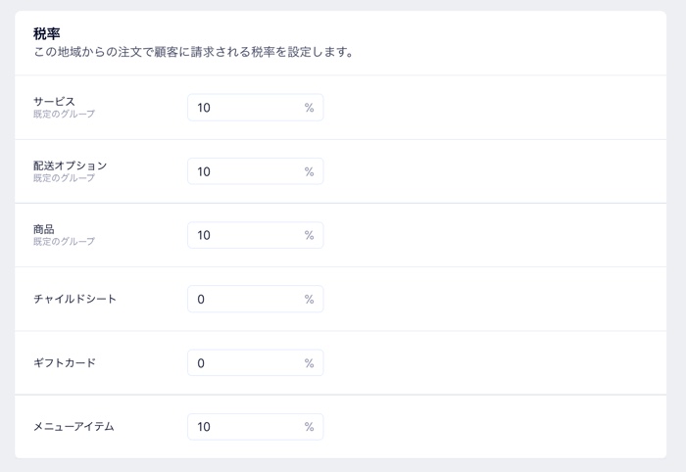Click the メニューアイテム label text
Screen dimensions: 686x472
73,427
